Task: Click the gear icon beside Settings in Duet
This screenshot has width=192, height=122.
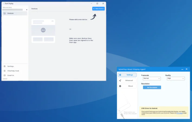Action: [5, 66]
